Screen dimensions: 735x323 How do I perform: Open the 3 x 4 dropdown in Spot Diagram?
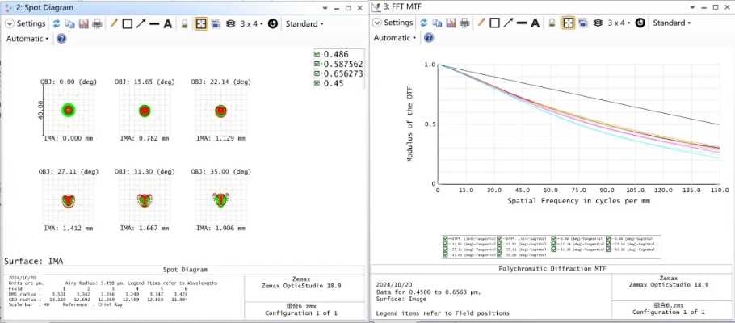(252, 23)
